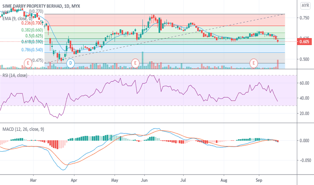
Task: Click the 0.382(0.660) Fibonacci label
Action: coord(32,30)
